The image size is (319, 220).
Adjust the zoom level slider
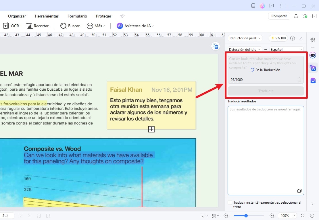coord(249,216)
